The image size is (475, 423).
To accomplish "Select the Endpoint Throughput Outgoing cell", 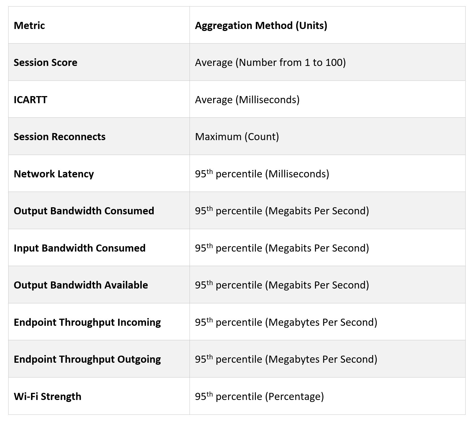I will click(x=87, y=359).
